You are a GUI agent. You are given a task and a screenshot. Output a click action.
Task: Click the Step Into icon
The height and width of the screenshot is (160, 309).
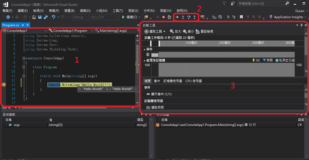click(x=183, y=17)
